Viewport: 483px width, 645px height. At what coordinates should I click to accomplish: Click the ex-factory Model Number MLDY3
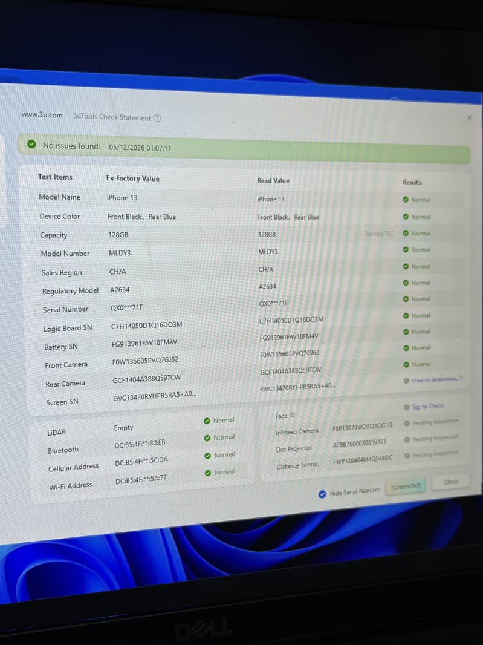[x=120, y=253]
